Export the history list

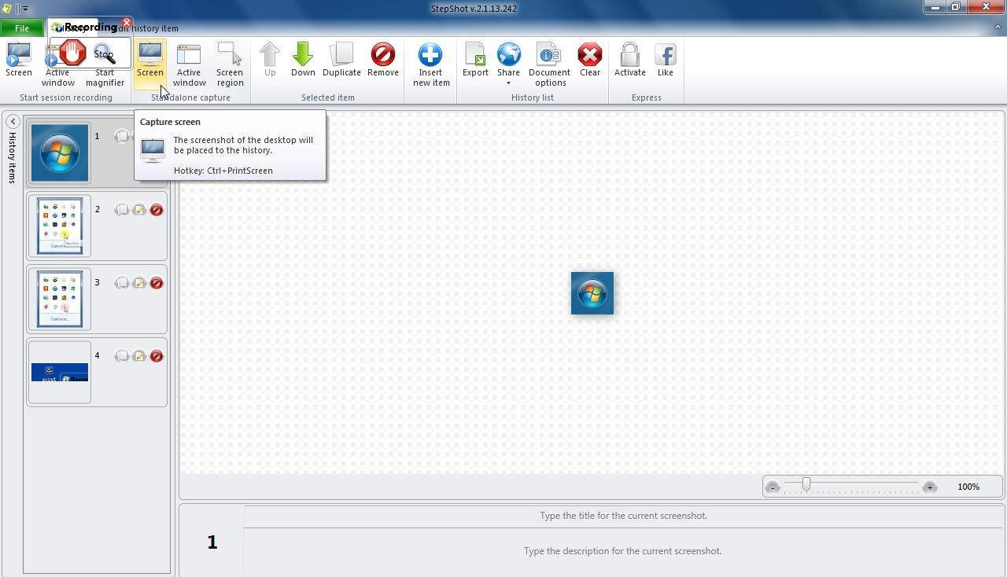(475, 61)
